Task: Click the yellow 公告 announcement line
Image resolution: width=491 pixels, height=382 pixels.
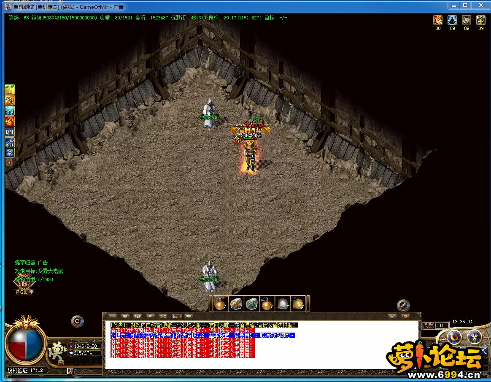Action: (204, 325)
